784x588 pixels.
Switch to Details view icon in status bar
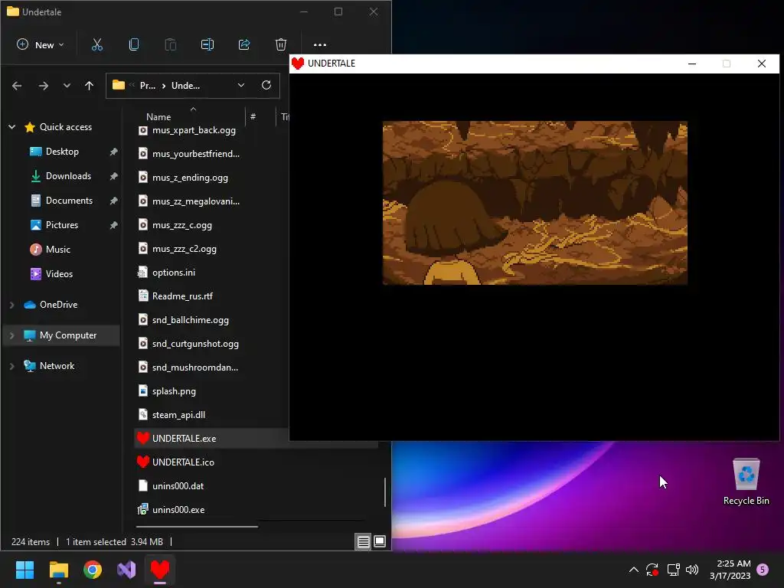pyautogui.click(x=364, y=541)
